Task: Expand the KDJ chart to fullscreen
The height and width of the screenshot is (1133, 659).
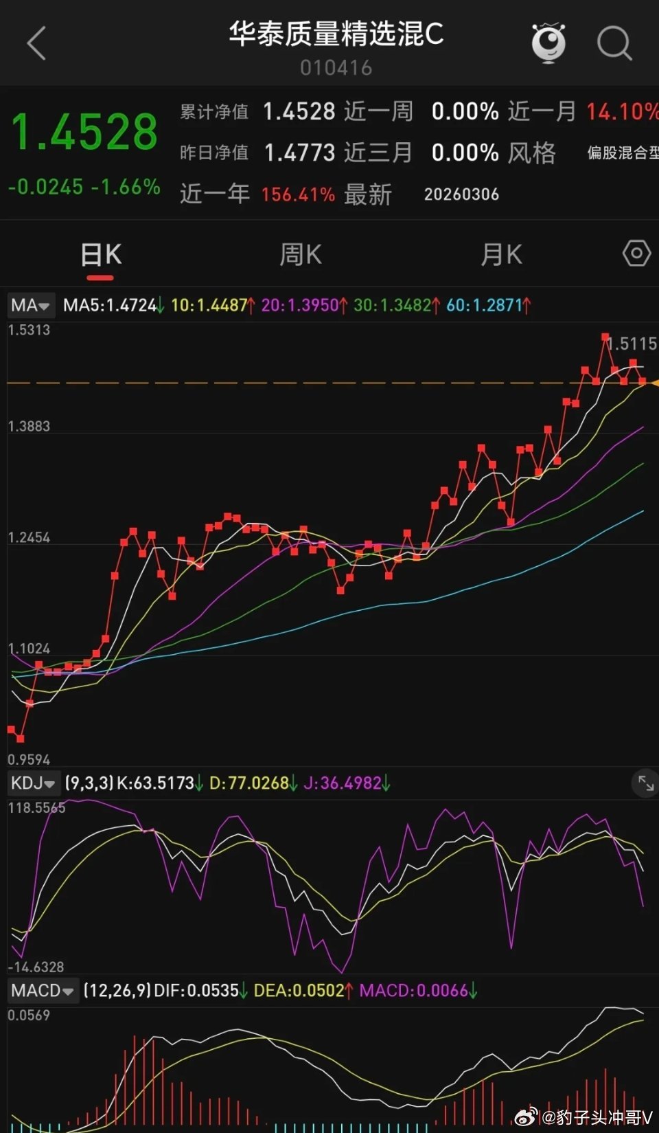Action: (645, 783)
